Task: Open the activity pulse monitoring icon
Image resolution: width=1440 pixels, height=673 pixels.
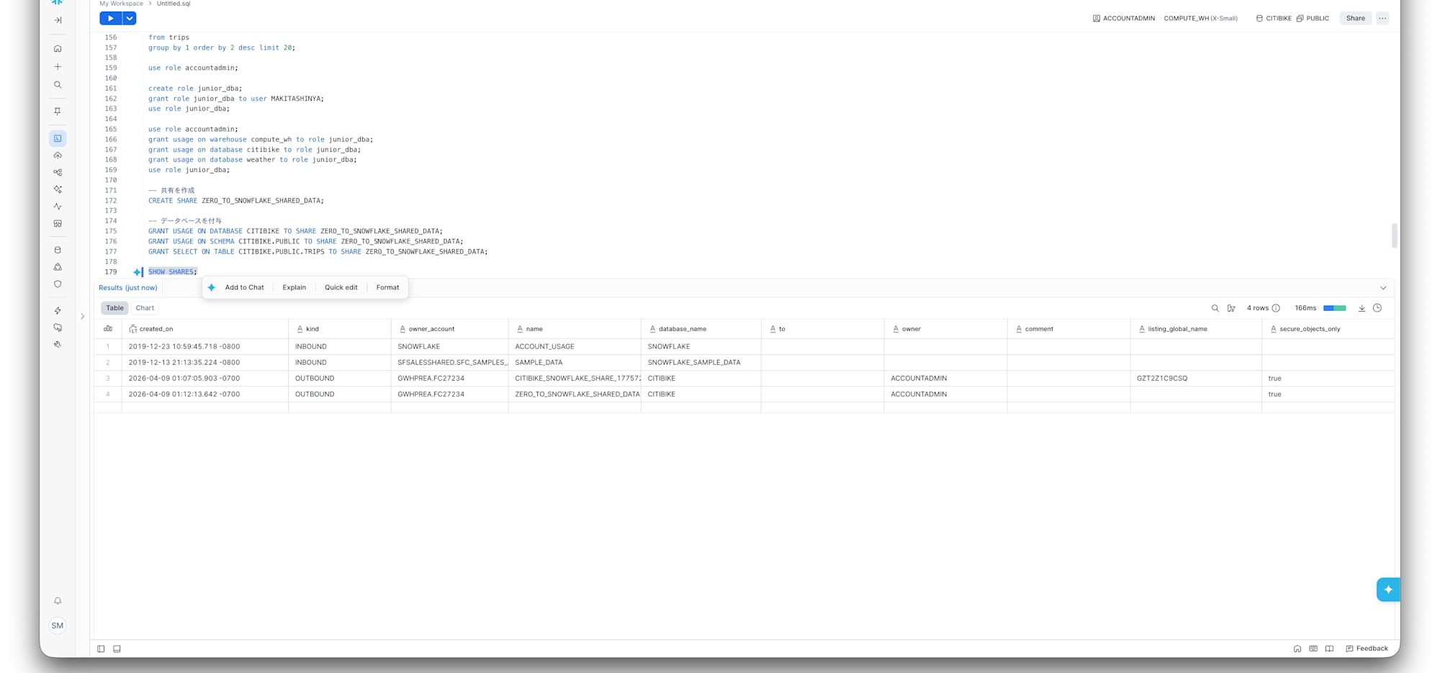Action: pyautogui.click(x=58, y=207)
